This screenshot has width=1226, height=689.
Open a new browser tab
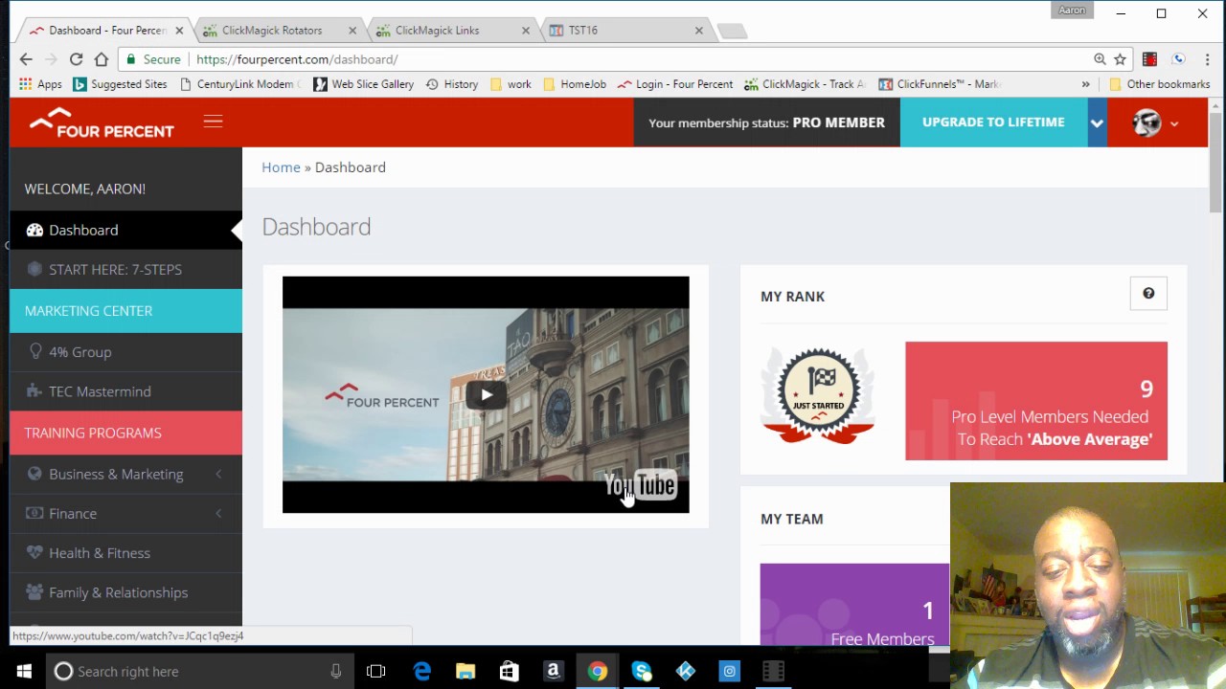(x=732, y=32)
